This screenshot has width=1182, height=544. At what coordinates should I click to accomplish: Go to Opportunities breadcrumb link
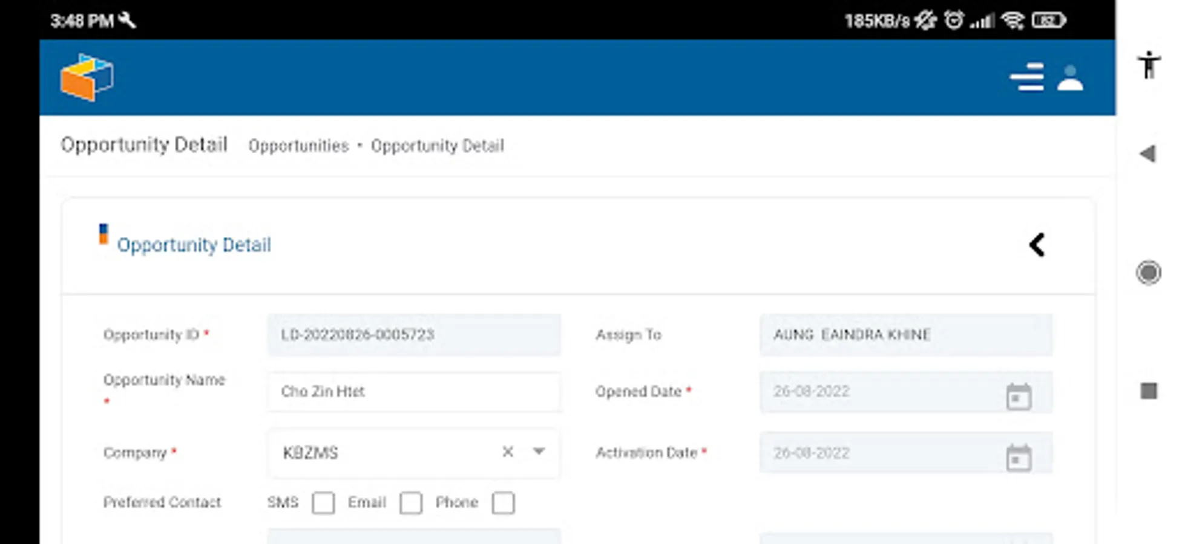click(298, 146)
